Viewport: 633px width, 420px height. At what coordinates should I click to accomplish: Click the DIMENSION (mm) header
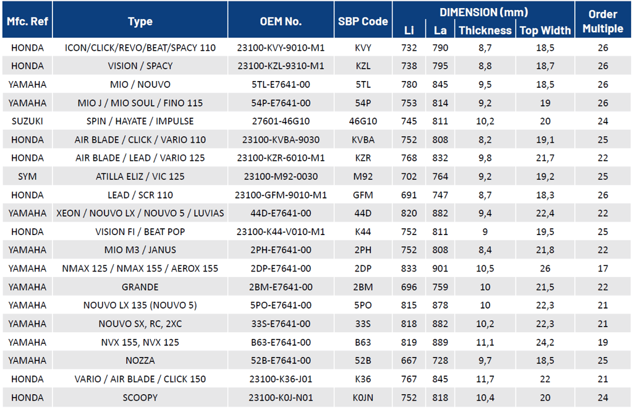click(x=483, y=12)
